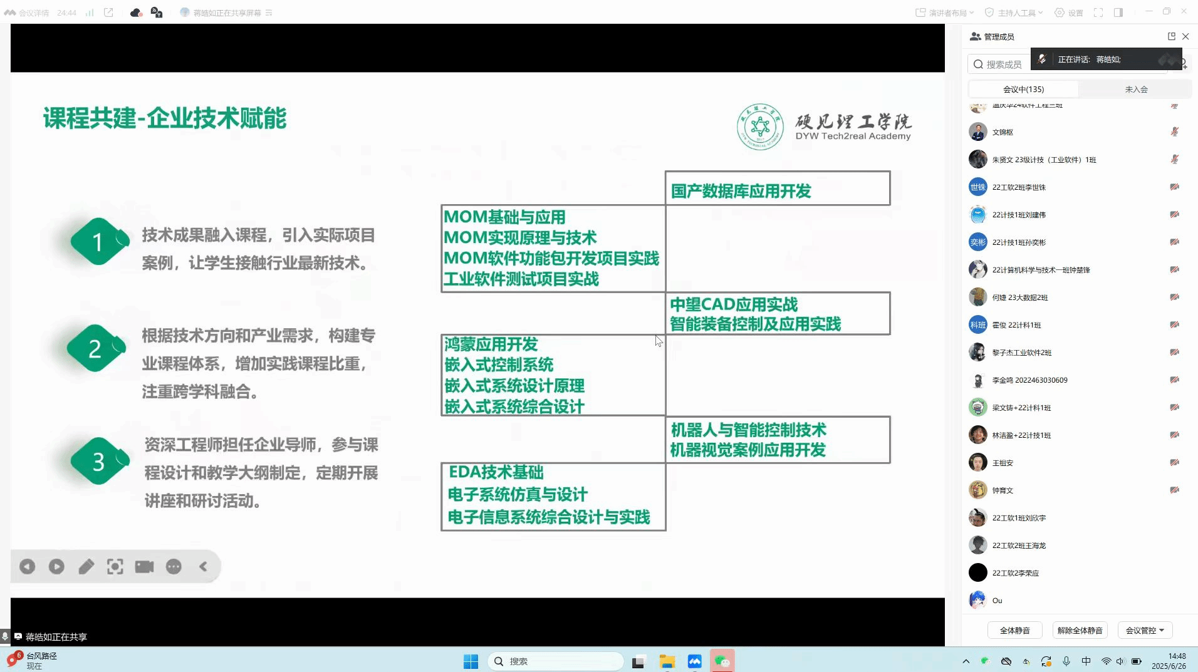This screenshot has width=1198, height=672.
Task: Toggle microphone for 文锦枢
Action: pyautogui.click(x=1174, y=132)
